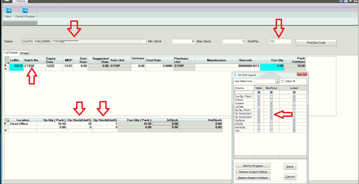Click Pack Contains cell 10.00
Image resolution: width=359 pixels, height=184 pixels.
(x=295, y=66)
